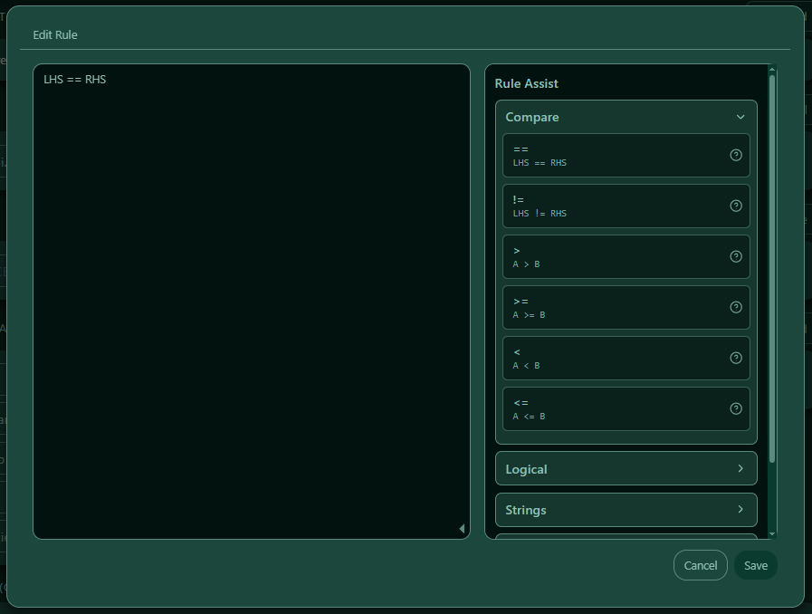This screenshot has height=614, width=812.
Task: Show help for the > operator
Action: (735, 256)
